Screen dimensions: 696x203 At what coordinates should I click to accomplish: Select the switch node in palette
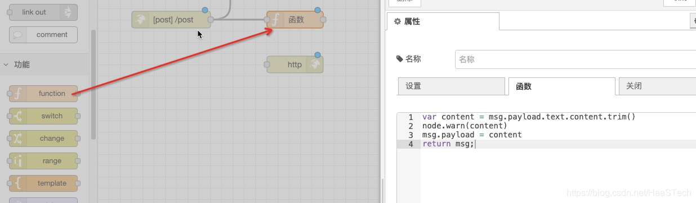point(43,116)
